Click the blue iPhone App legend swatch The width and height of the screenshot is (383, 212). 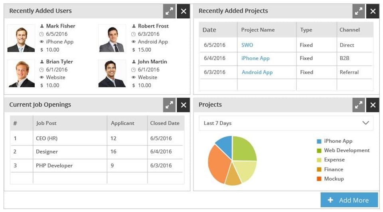click(x=319, y=141)
